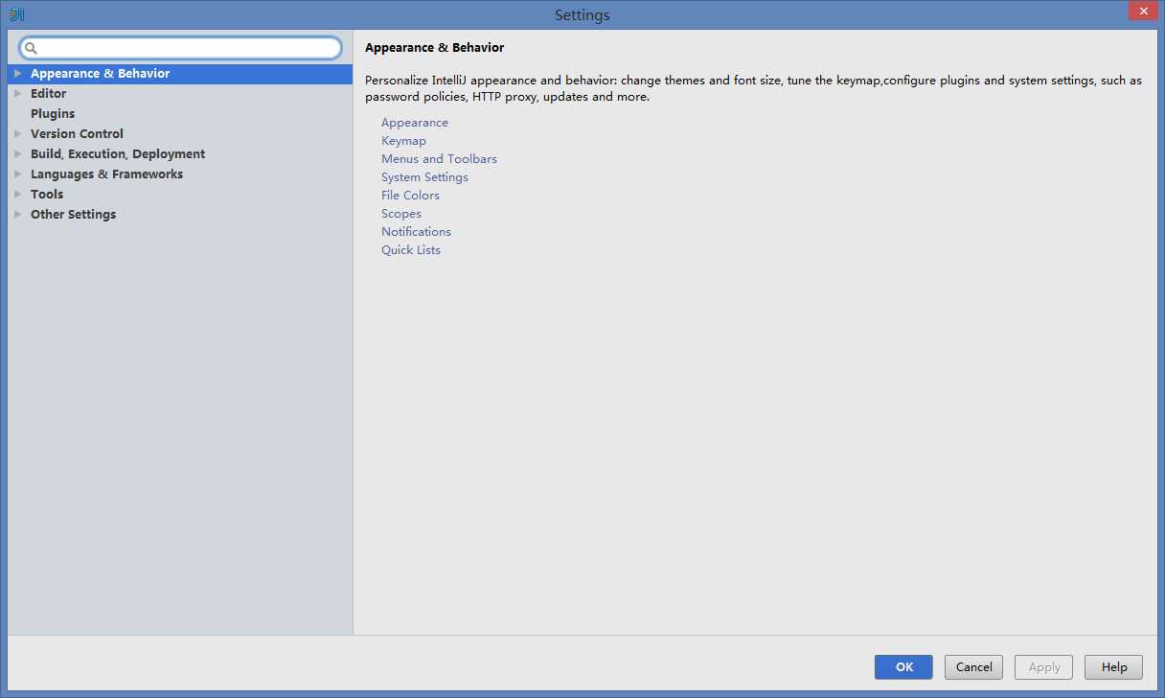The width and height of the screenshot is (1165, 698).
Task: Expand the Appearance & Behavior tree node
Action: click(x=17, y=74)
